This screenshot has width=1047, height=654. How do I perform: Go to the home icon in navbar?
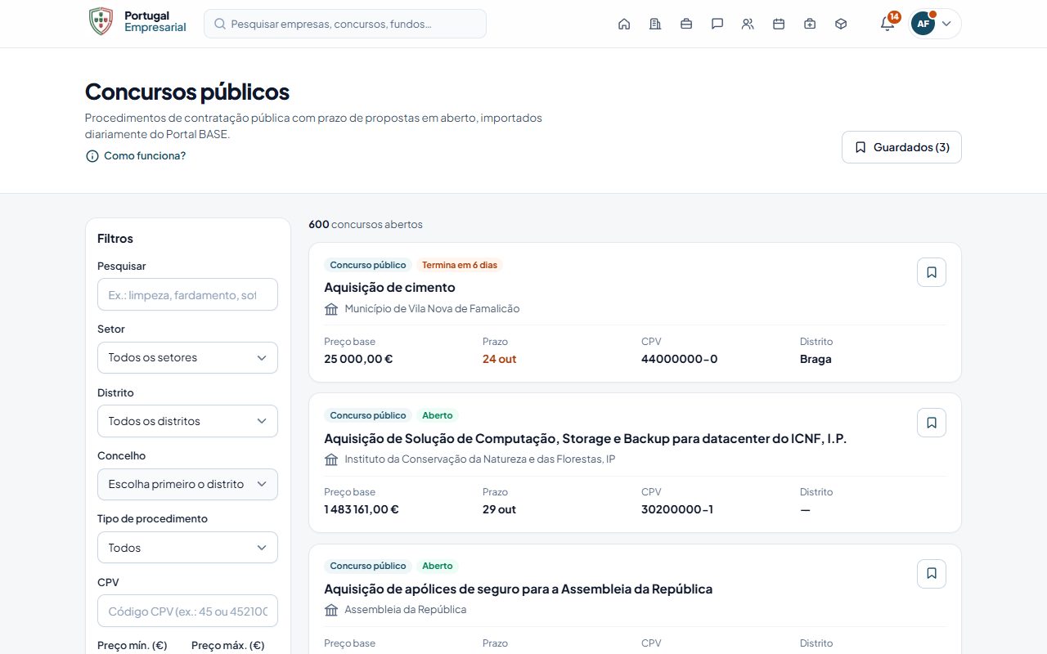click(x=624, y=24)
